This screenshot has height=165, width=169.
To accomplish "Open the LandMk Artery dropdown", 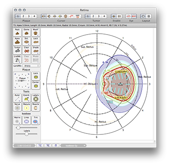I will [x=31, y=66].
